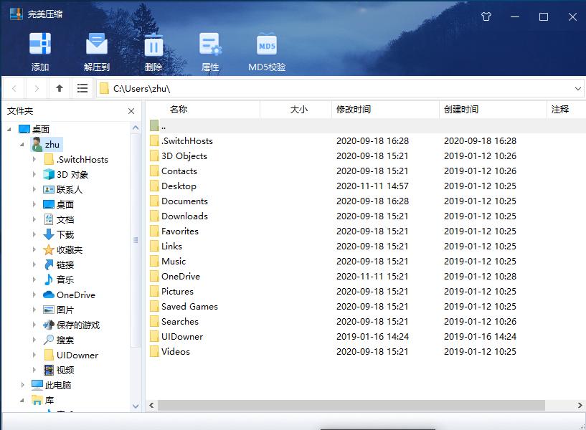Click the Extract to (解压到) icon

point(97,45)
